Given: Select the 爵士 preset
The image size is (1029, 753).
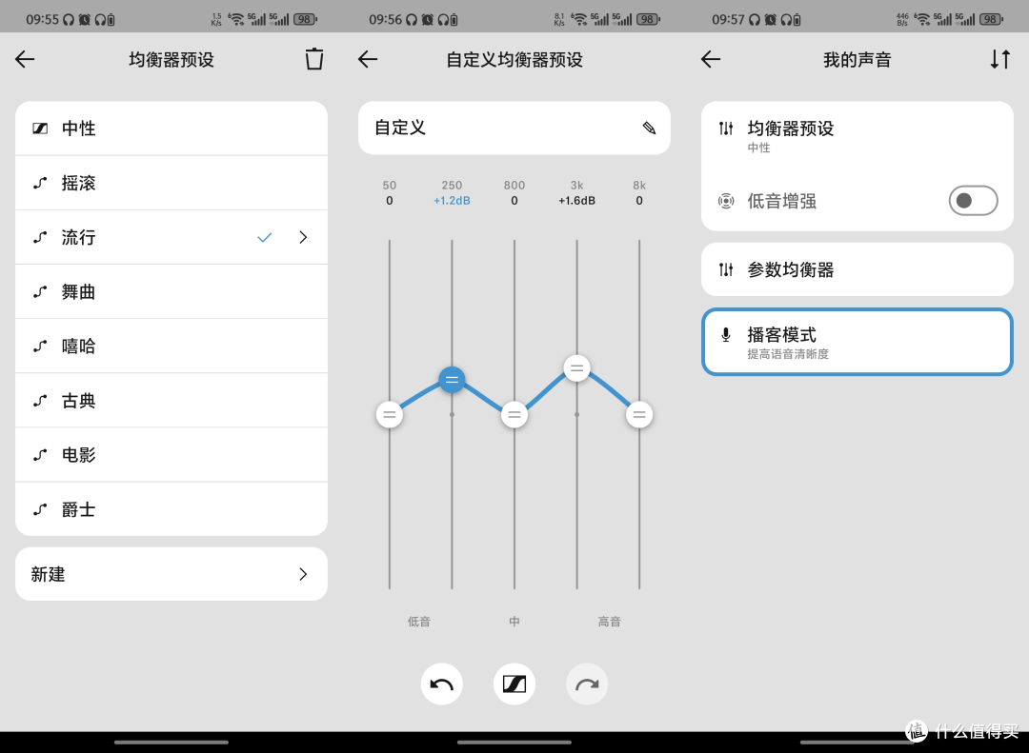Looking at the screenshot, I should 171,509.
